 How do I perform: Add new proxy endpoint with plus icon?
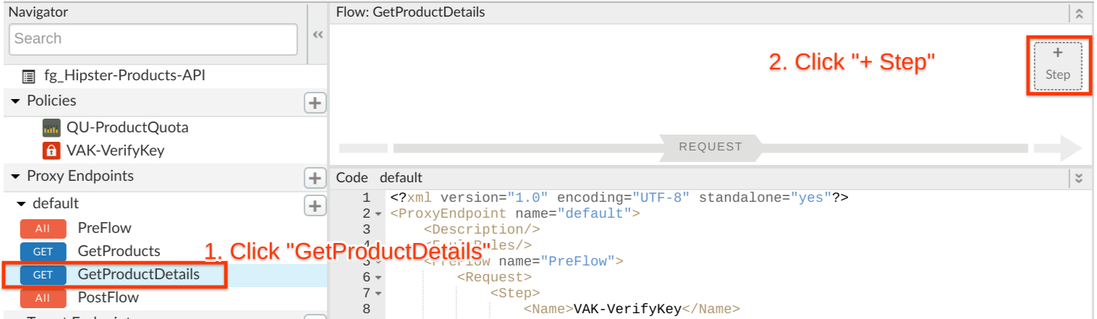[x=315, y=177]
